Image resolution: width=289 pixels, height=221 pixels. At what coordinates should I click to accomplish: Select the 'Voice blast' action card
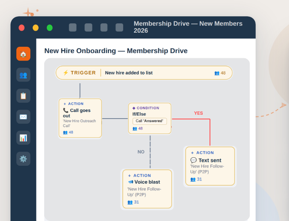pos(147,189)
